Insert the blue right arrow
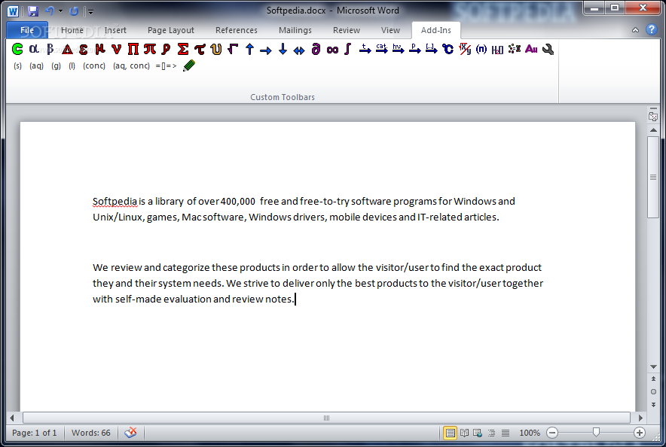 pos(266,51)
